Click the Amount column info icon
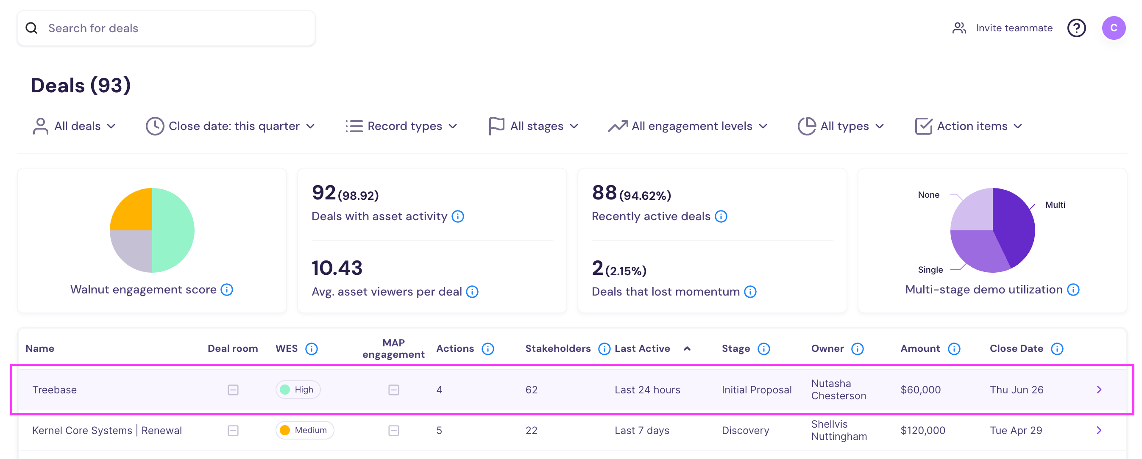The height and width of the screenshot is (459, 1142). point(954,349)
